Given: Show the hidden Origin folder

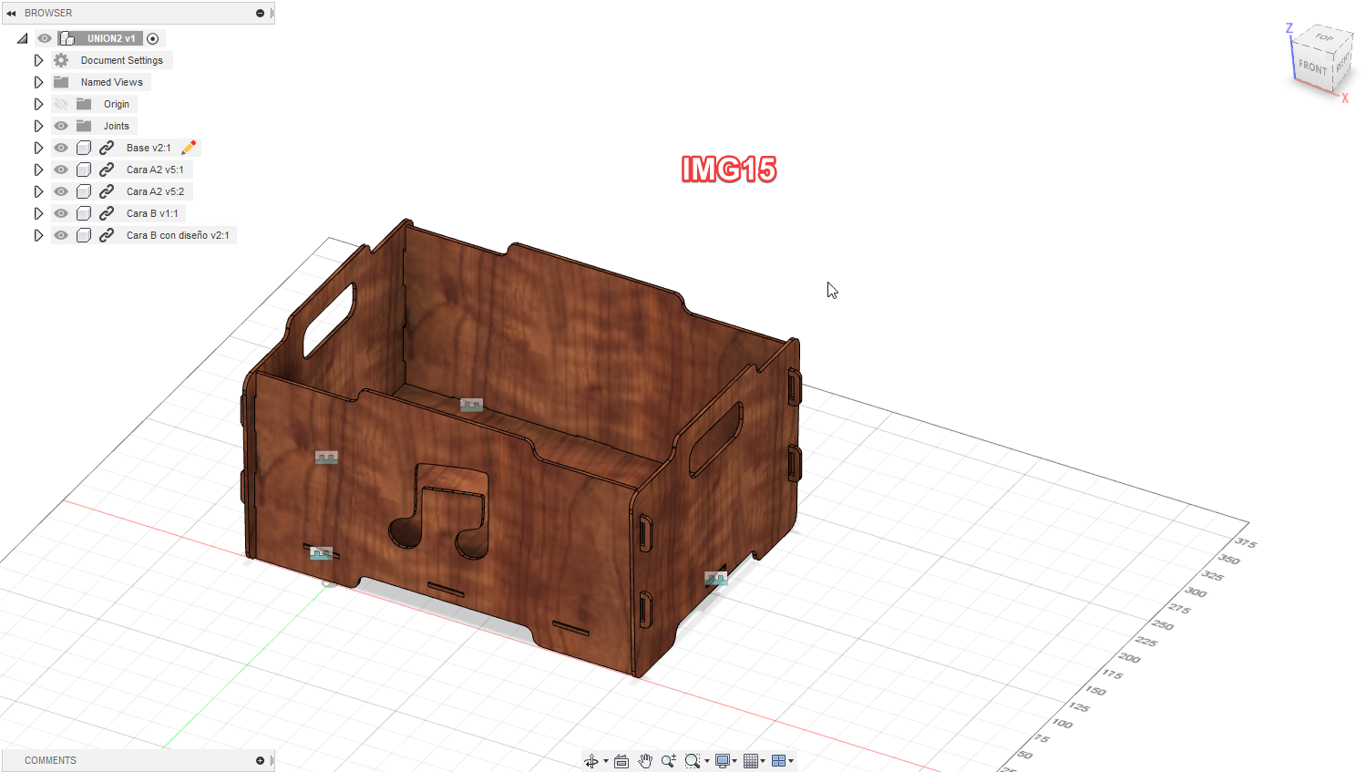Looking at the screenshot, I should [61, 104].
